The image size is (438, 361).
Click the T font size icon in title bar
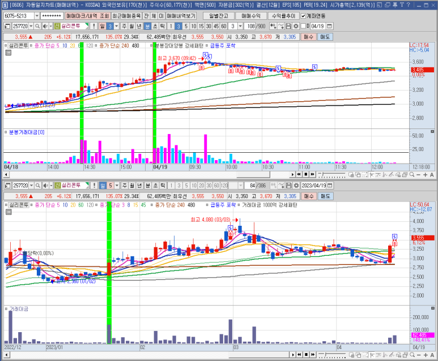tap(402, 5)
